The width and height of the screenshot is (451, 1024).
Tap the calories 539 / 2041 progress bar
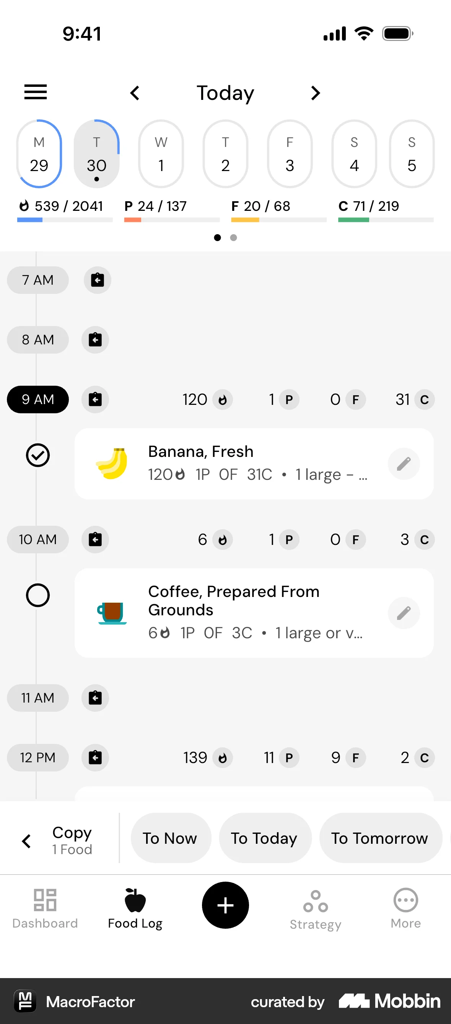coord(65,219)
